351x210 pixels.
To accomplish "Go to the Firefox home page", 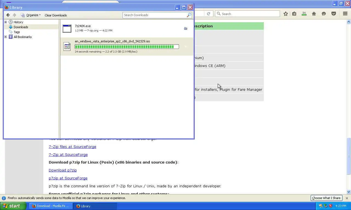I will click(x=314, y=14).
